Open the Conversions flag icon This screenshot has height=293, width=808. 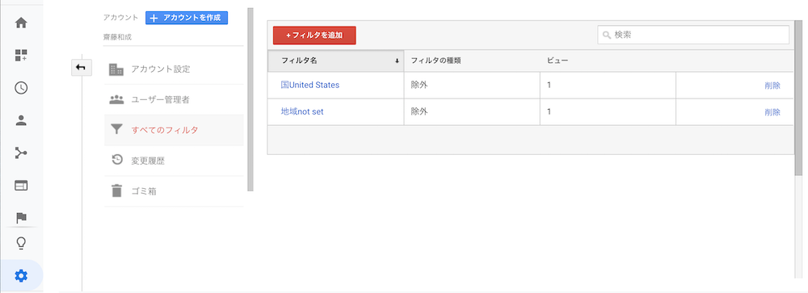click(21, 217)
